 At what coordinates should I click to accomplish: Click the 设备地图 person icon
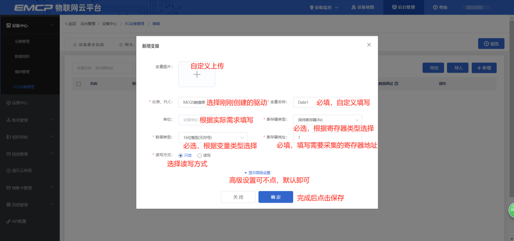click(354, 7)
